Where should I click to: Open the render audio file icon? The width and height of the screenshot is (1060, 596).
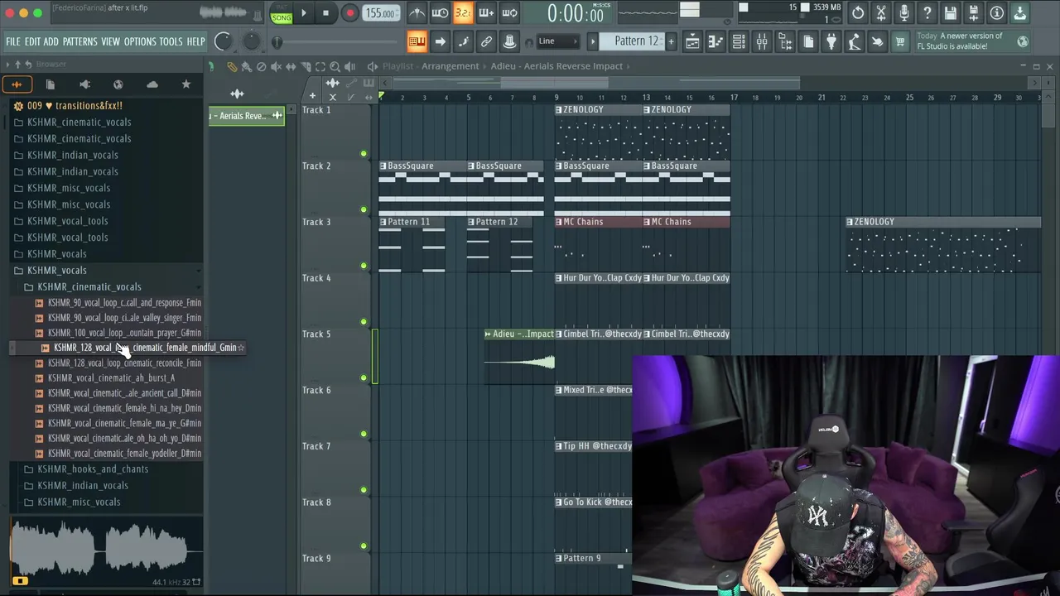(974, 13)
